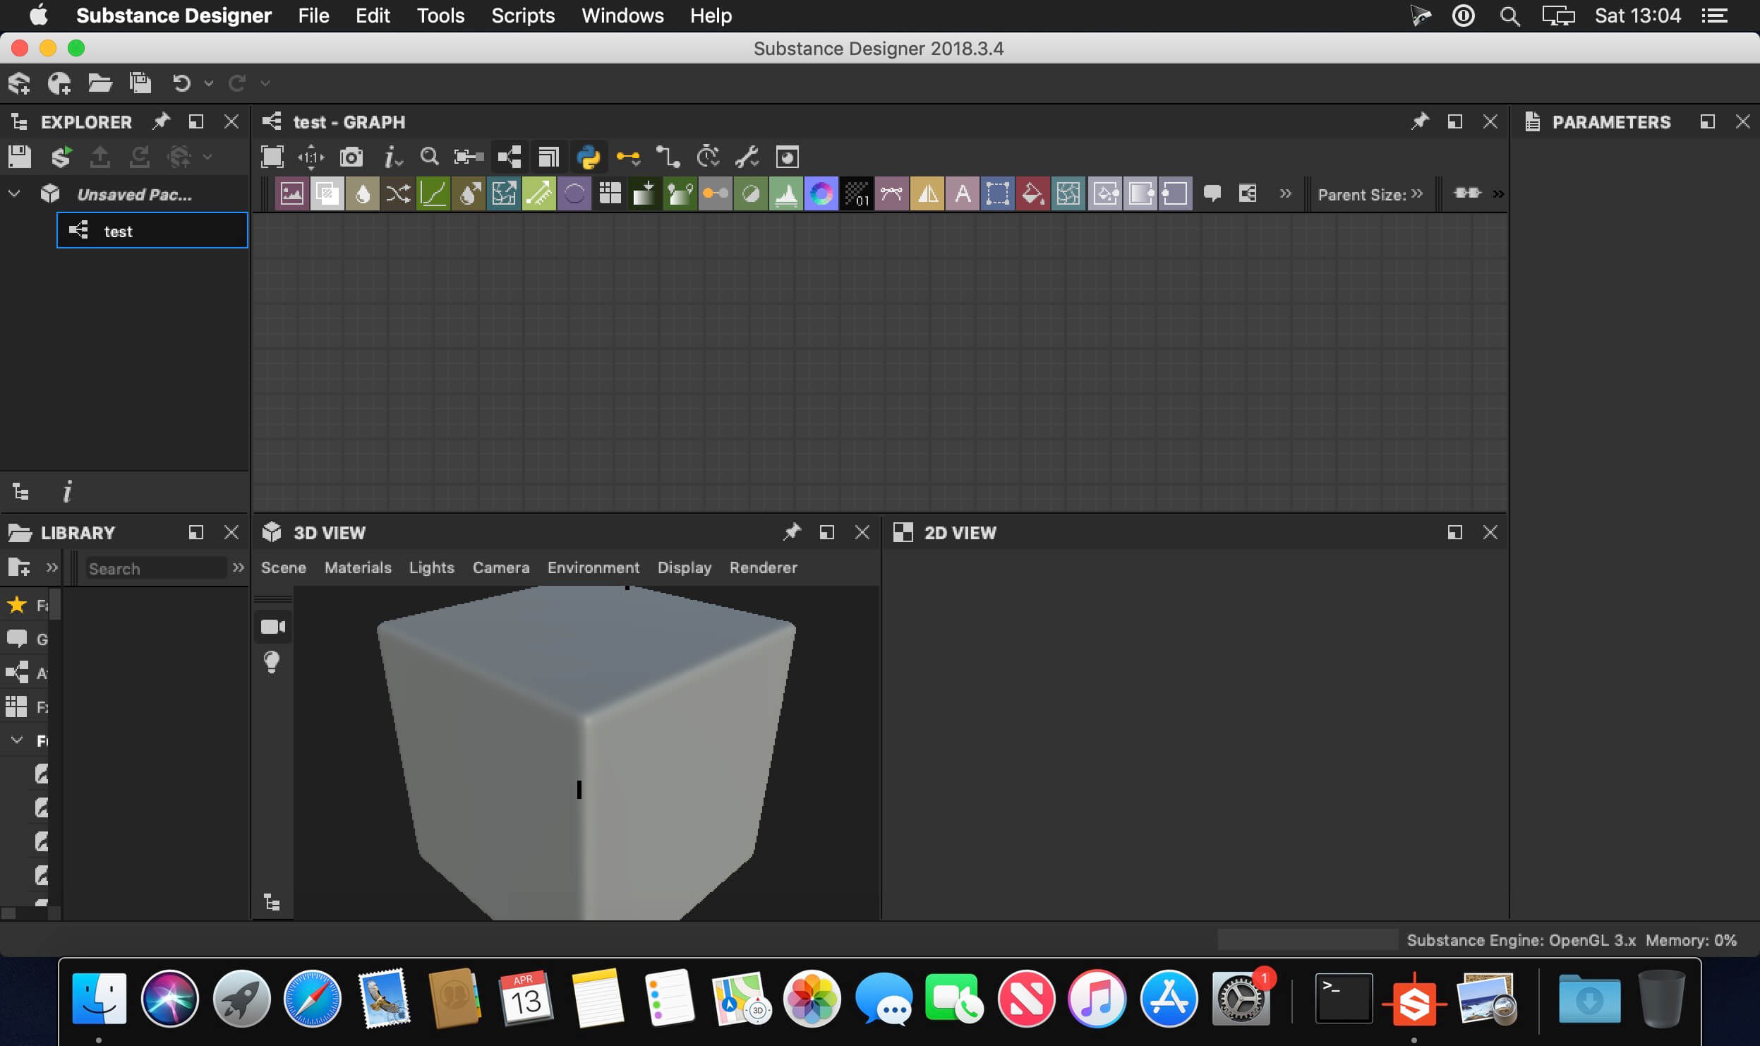Select the test graph in Explorer
1760x1046 pixels.
point(152,231)
